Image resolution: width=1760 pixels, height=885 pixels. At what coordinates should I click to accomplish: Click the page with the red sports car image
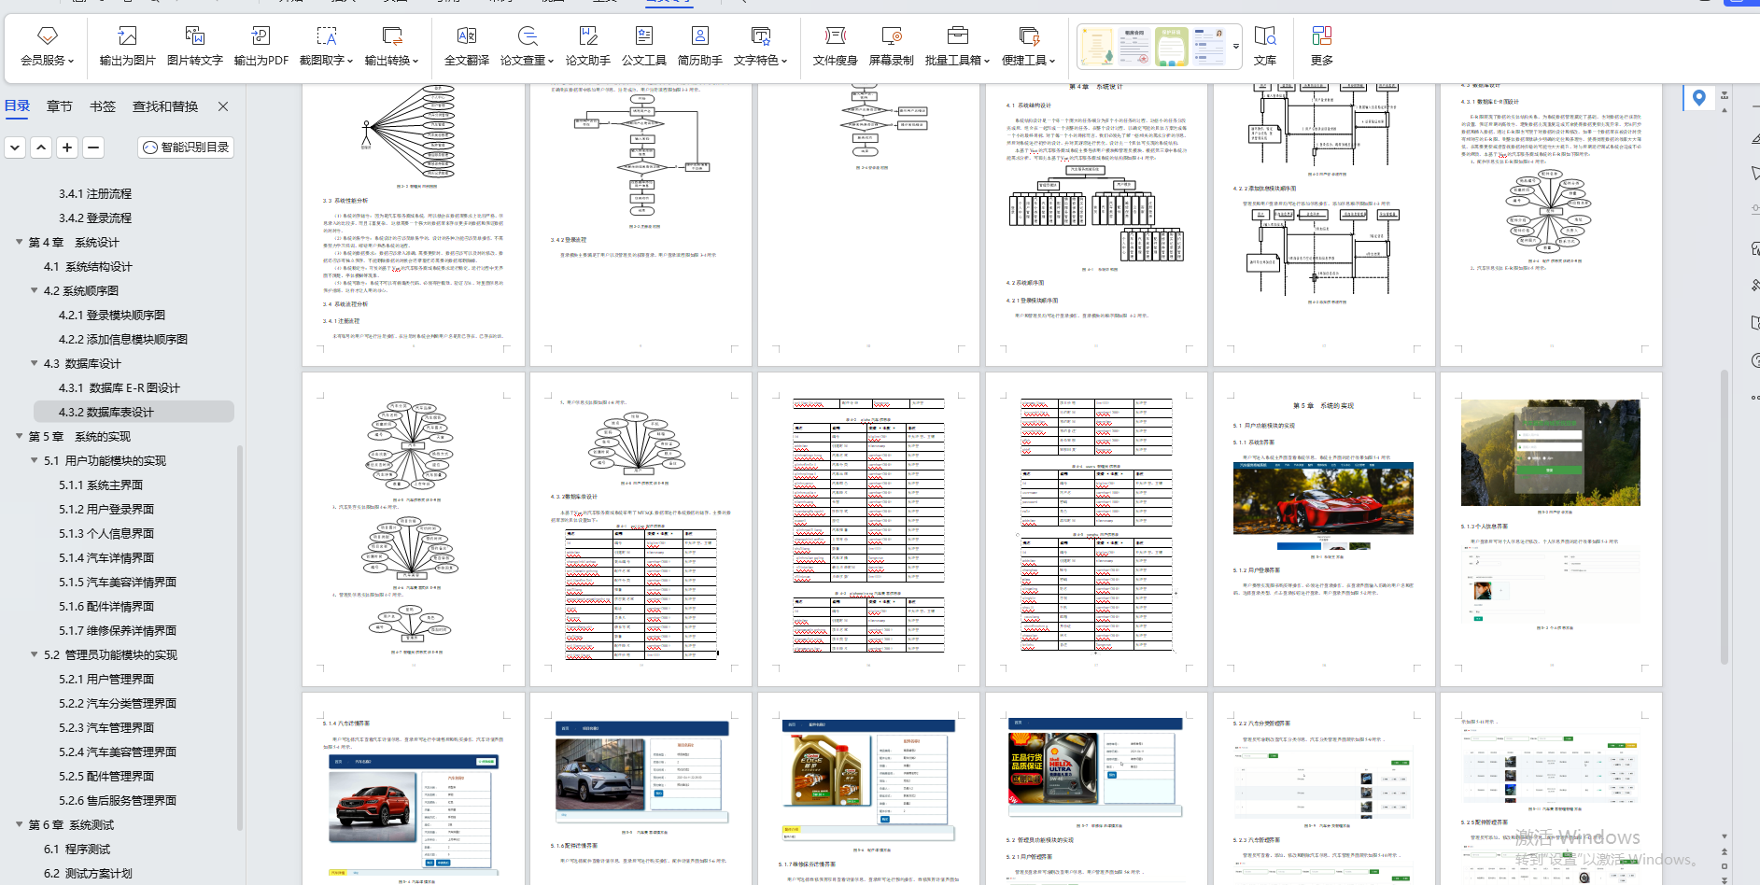(x=1324, y=529)
